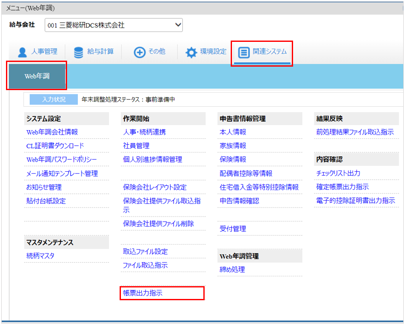The image size is (405, 325).
Task: Open 続柄マスタ link
Action: (40, 256)
